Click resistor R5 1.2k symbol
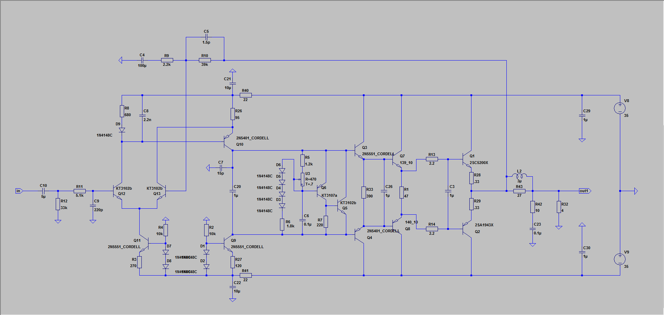This screenshot has height=315, width=664. 303,160
